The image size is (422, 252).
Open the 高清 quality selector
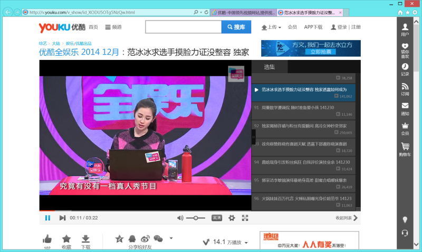coord(217,218)
